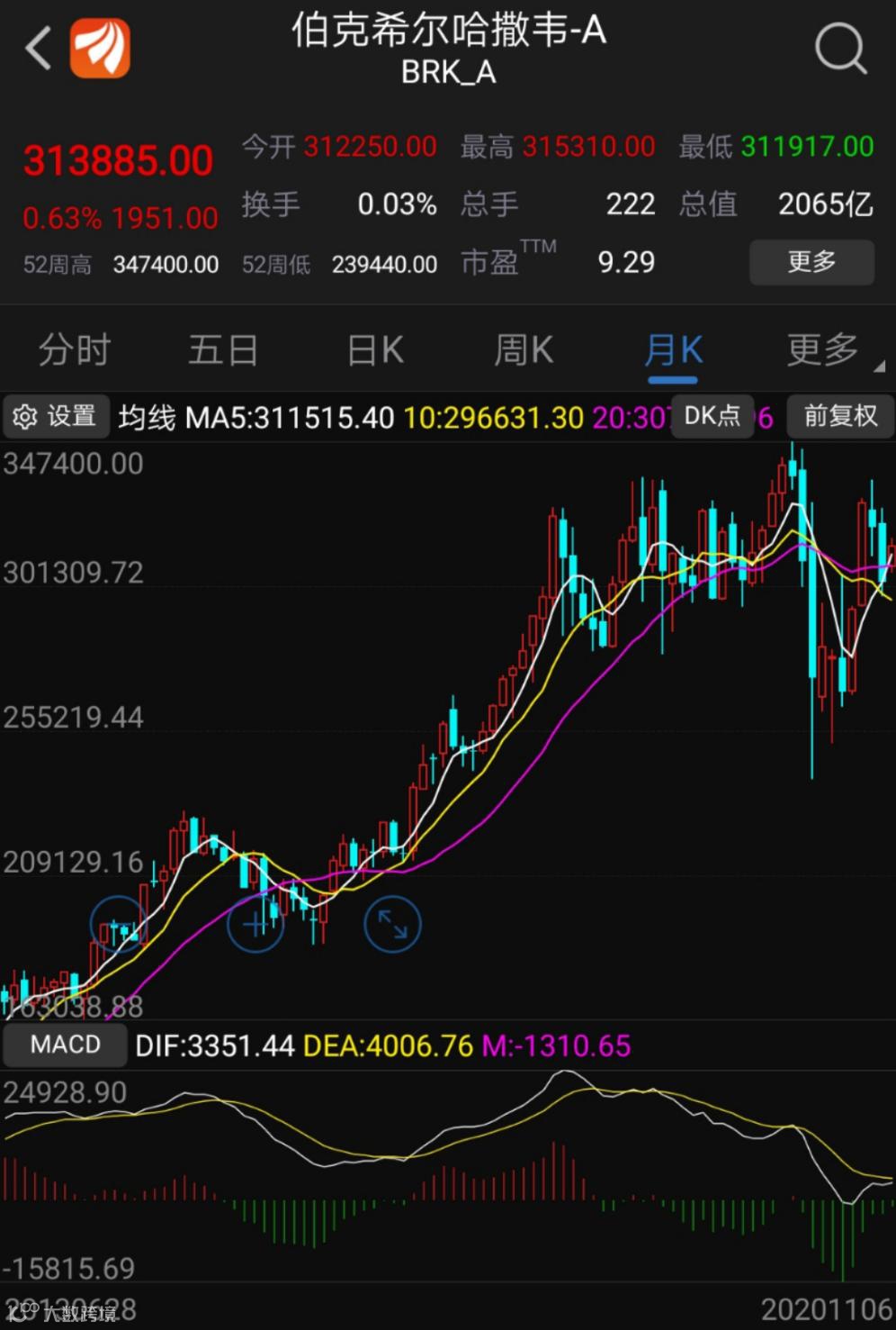Switch to the 日K tab
896x1330 pixels.
(x=375, y=349)
